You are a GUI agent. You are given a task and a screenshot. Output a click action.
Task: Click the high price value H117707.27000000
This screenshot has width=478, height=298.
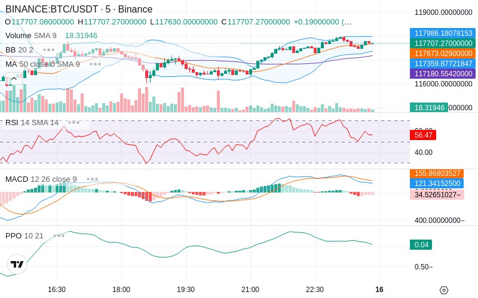(112, 22)
